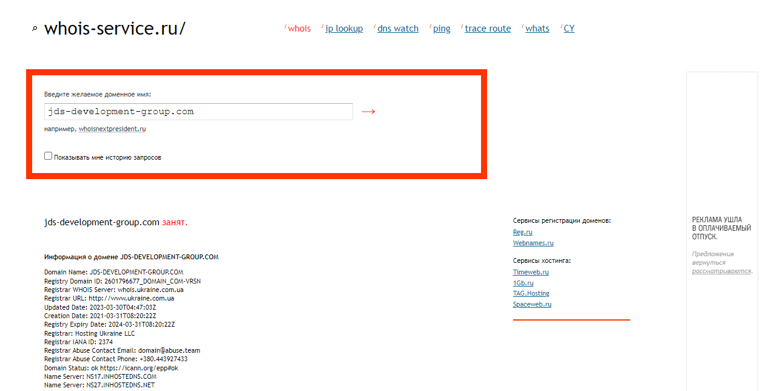Submit domain lookup with red arrow

368,112
